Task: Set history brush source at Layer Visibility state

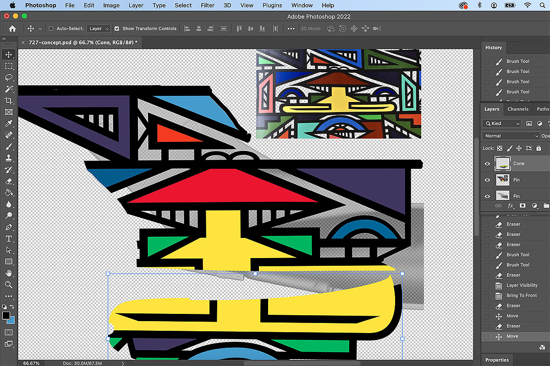Action: pos(487,285)
